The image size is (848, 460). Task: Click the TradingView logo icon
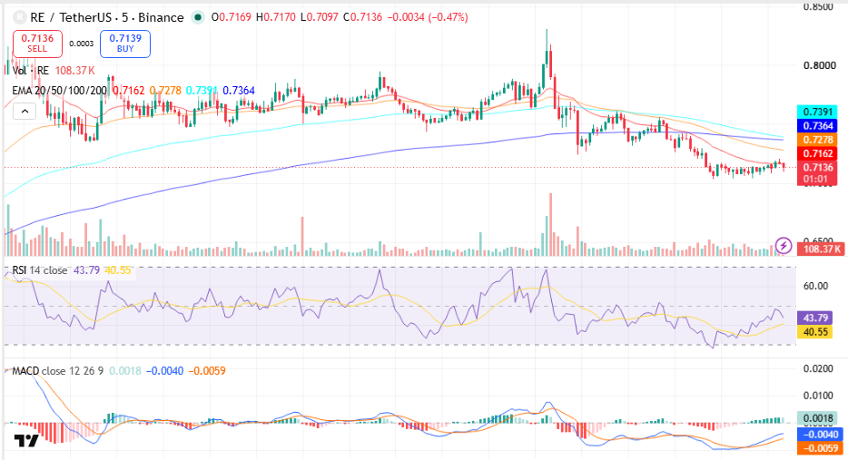pyautogui.click(x=26, y=441)
